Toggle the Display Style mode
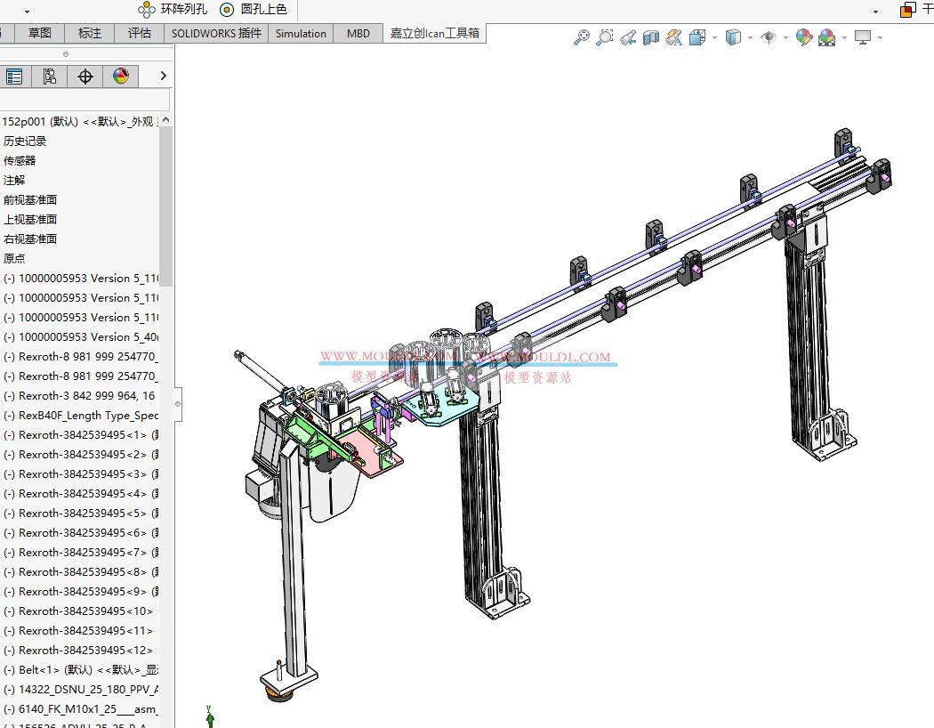 click(x=732, y=36)
